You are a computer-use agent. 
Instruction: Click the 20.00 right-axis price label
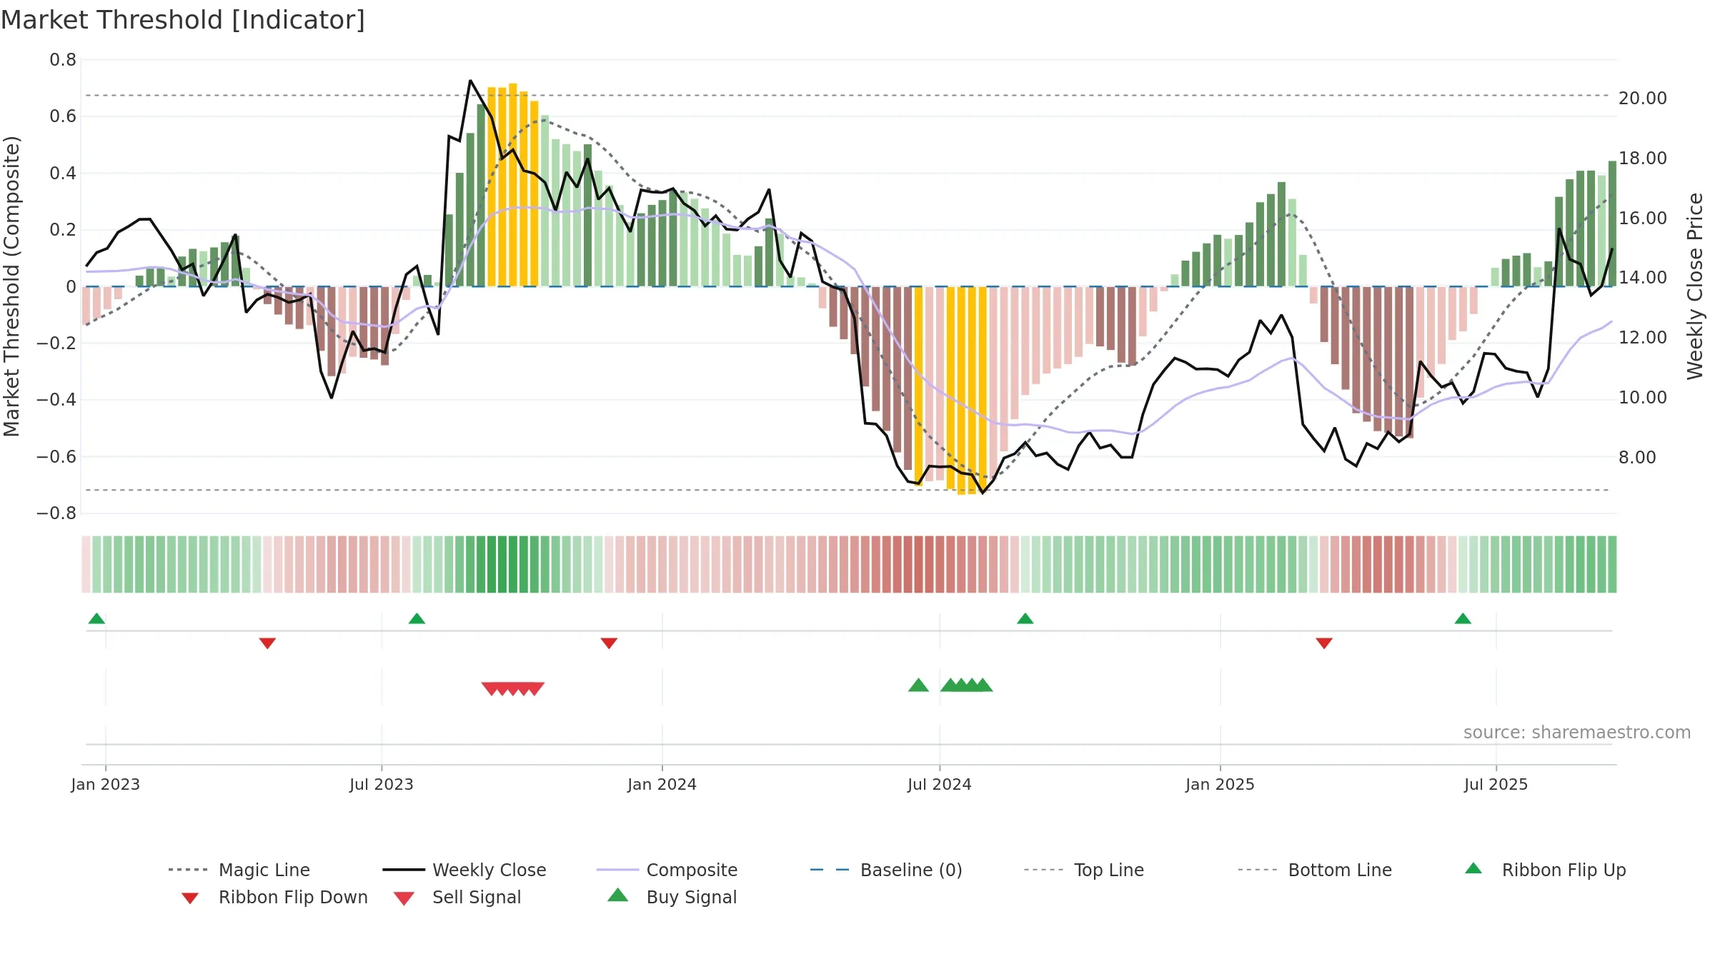(1642, 99)
